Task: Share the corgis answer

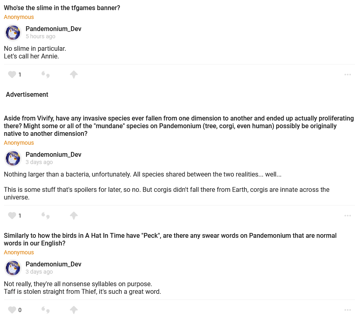Action: pyautogui.click(x=73, y=216)
